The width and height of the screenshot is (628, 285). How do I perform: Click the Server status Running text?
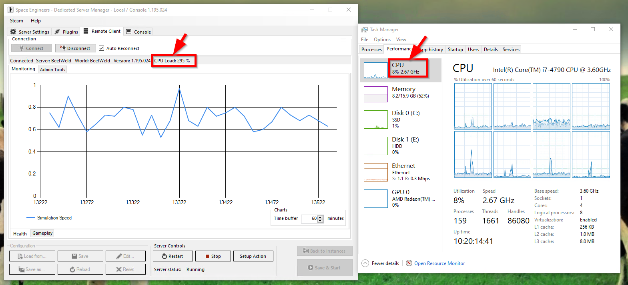(195, 269)
